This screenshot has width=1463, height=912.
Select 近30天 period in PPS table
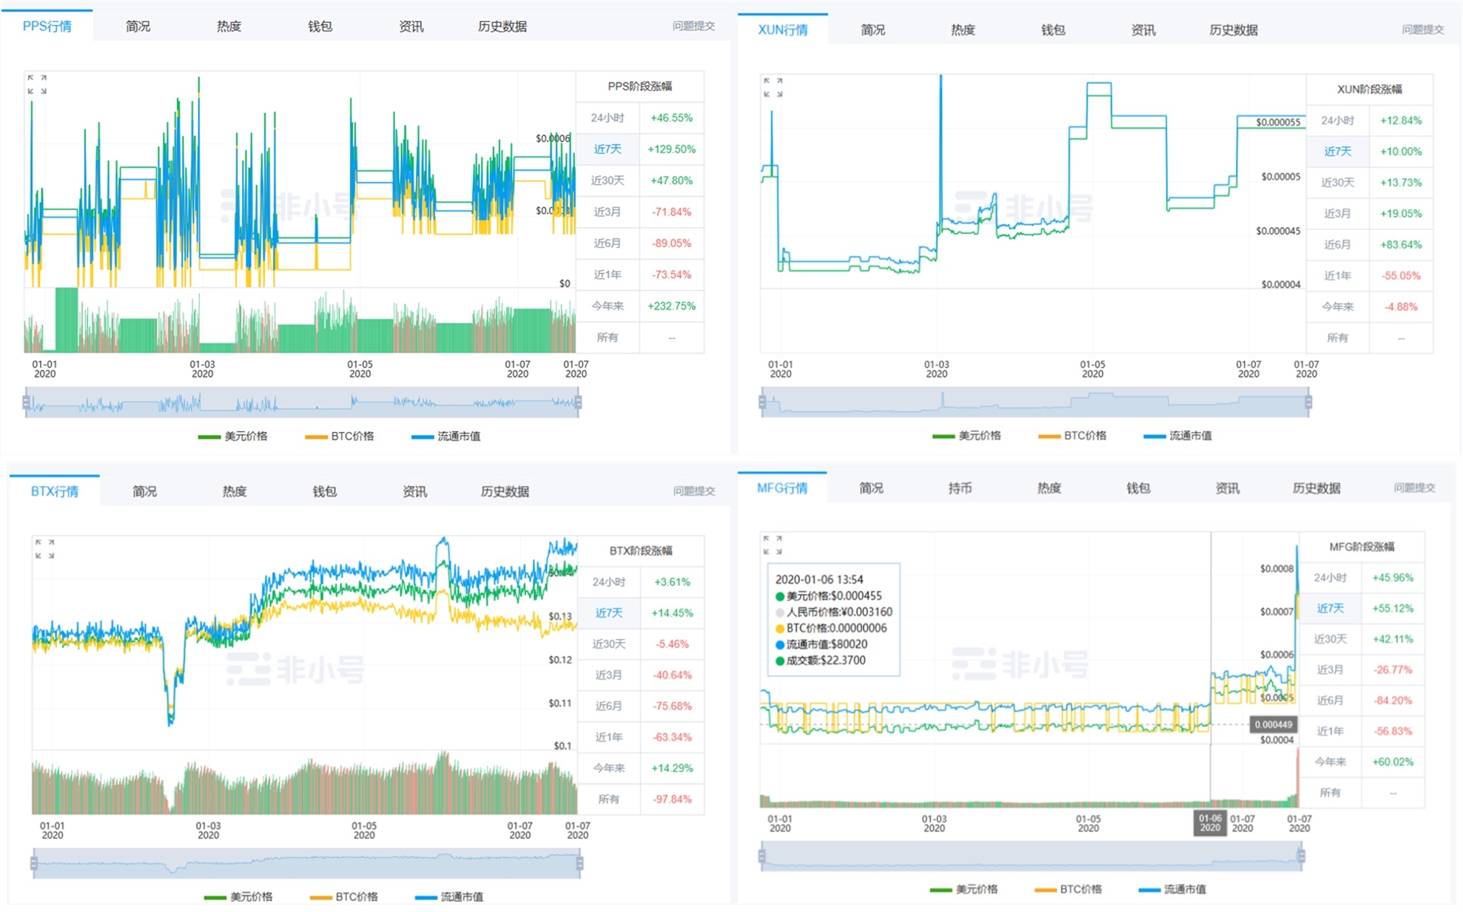click(x=608, y=180)
